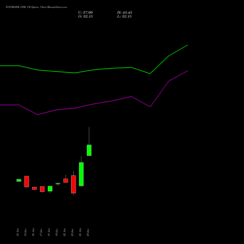Click the tiny doji candlestick

pyautogui.click(x=58, y=183)
